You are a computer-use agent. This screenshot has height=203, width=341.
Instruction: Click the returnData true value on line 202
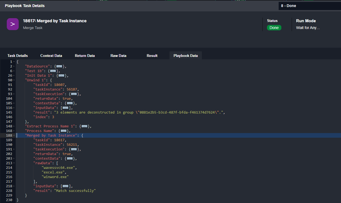pos(67,154)
